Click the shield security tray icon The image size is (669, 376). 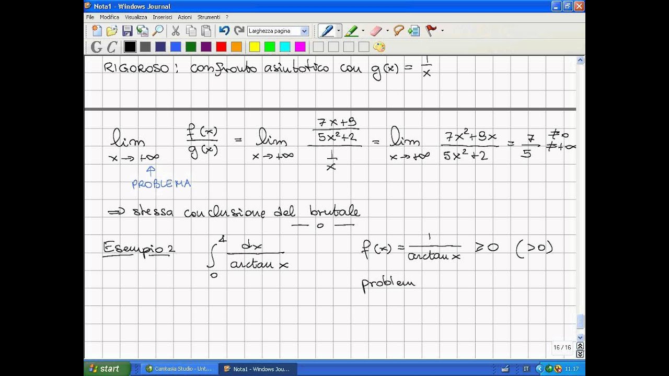(x=557, y=369)
